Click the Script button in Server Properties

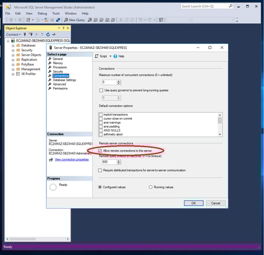click(101, 56)
